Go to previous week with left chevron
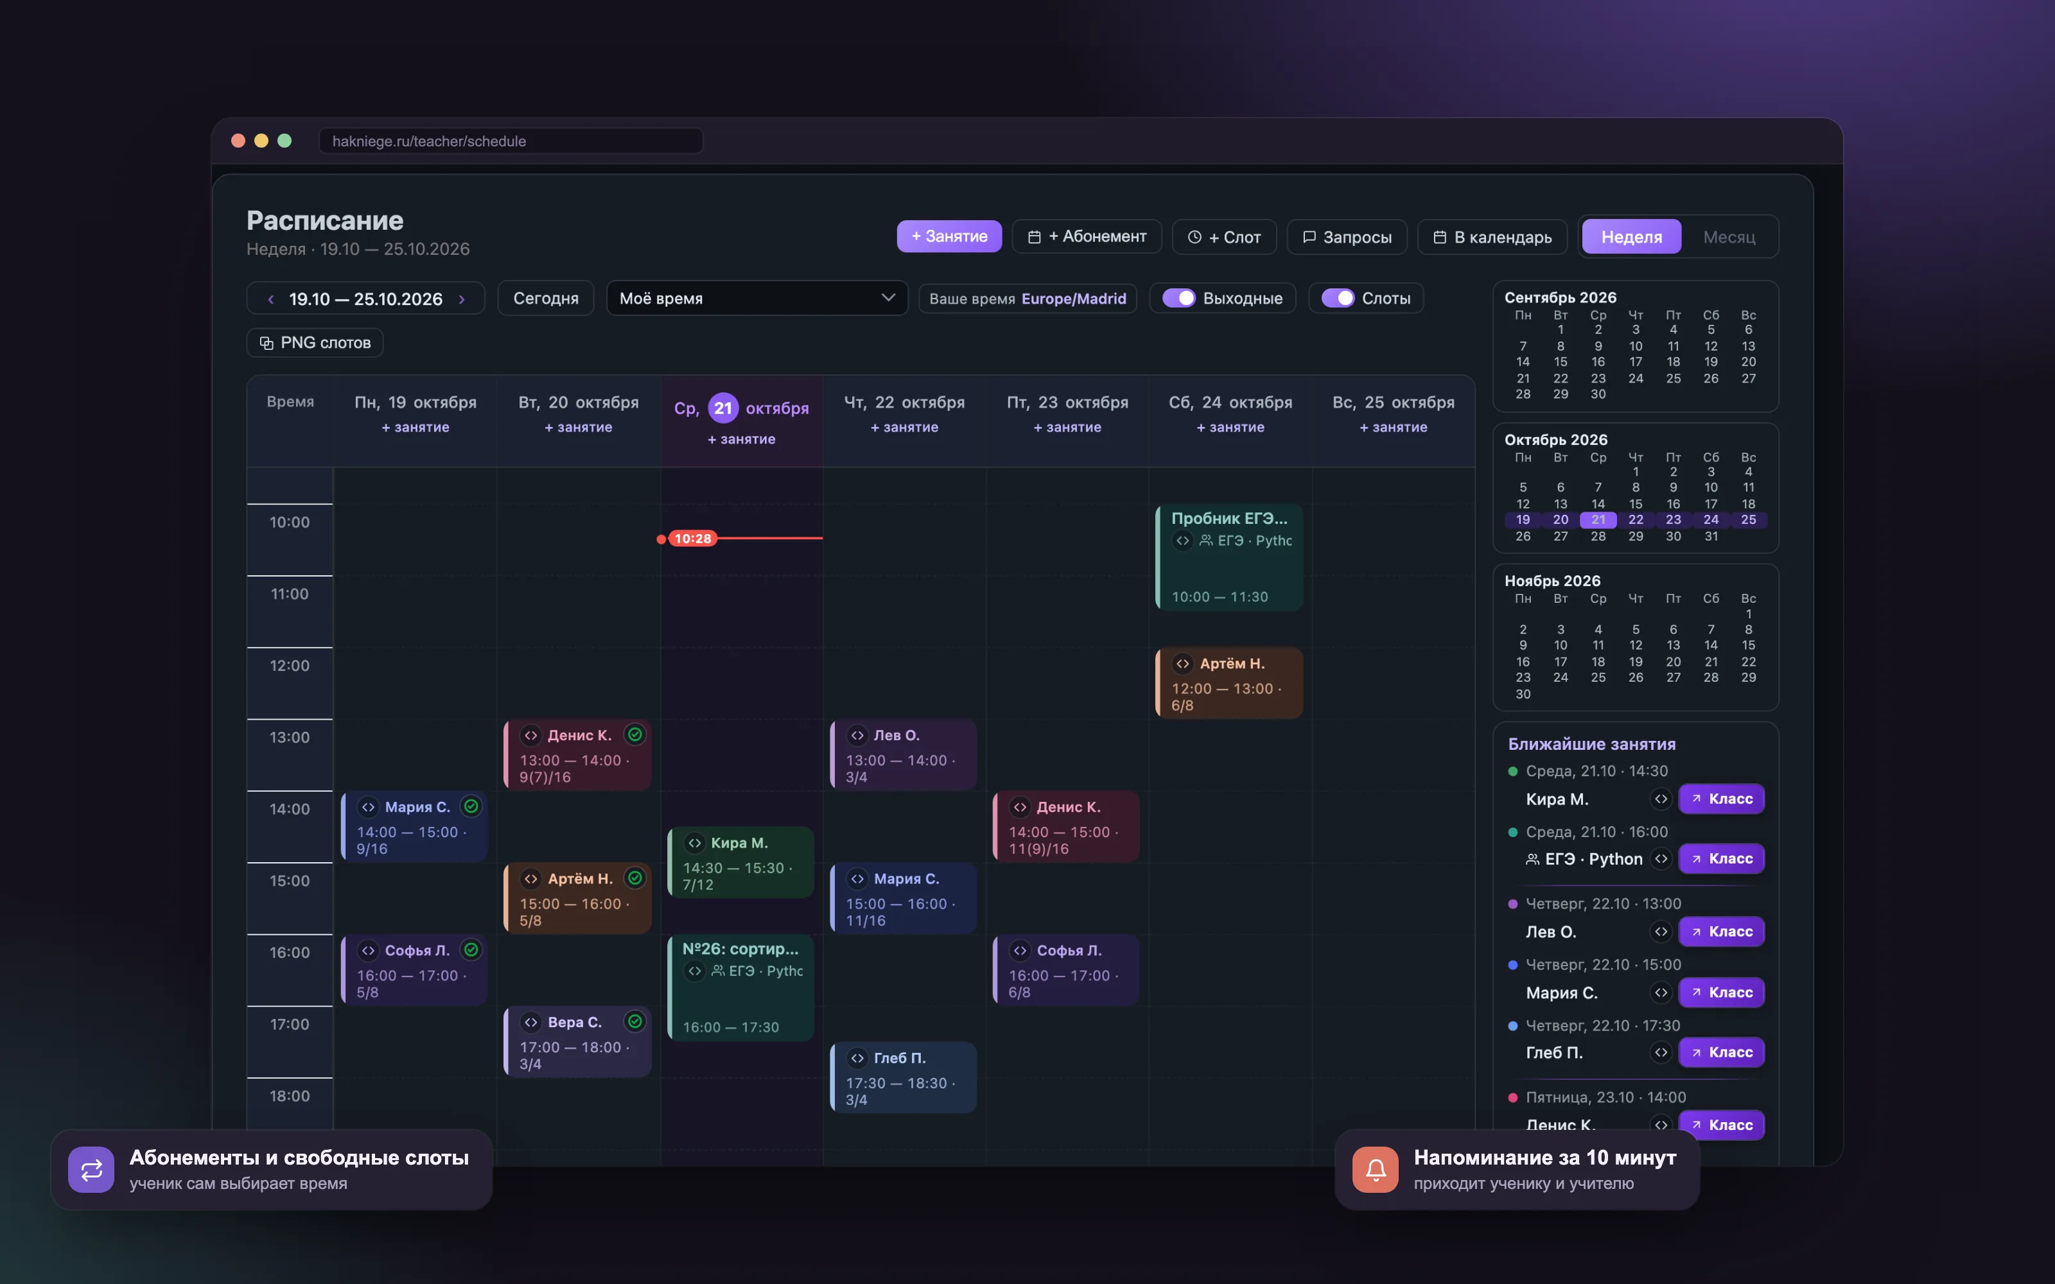The image size is (2055, 1284). click(271, 299)
